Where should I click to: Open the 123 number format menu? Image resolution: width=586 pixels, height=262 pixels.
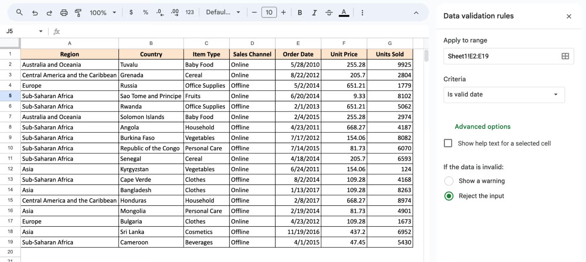(190, 12)
